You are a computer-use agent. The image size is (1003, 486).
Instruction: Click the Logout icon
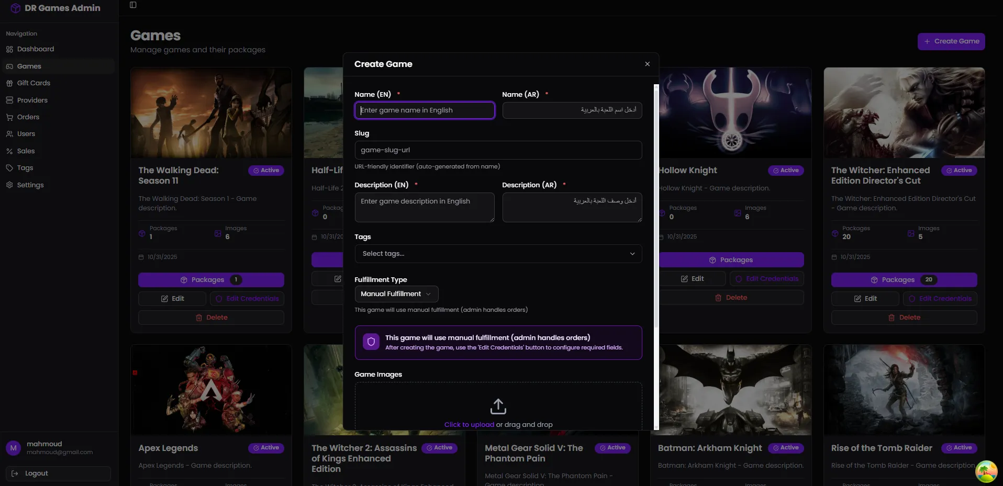click(x=15, y=472)
